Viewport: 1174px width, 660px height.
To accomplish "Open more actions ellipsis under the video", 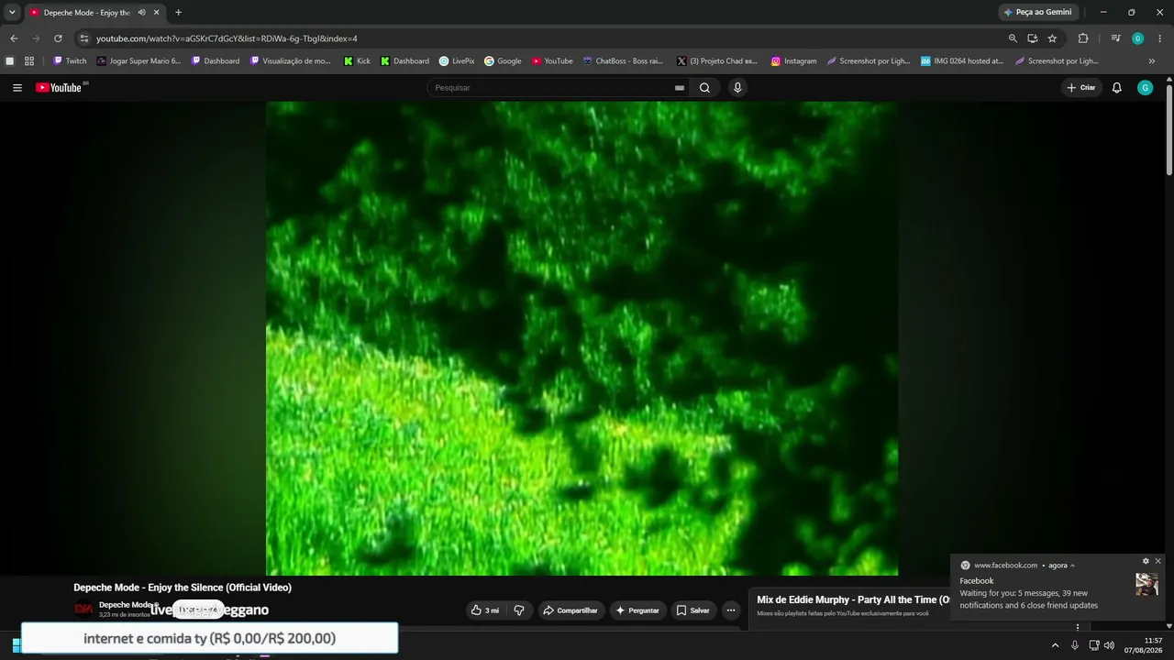I will click(731, 610).
